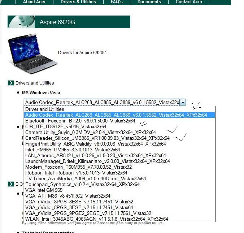Click the Aspire 6920G laptop picture
Viewport: 244px width, 233px height.
32,54
